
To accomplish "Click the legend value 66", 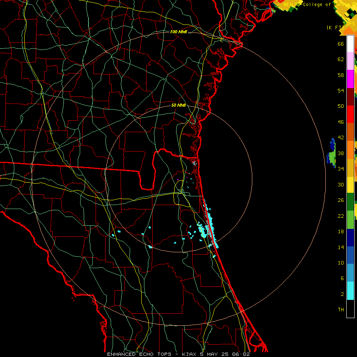I will point(341,44).
